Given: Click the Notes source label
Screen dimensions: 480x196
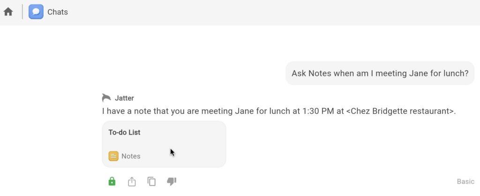Looking at the screenshot, I should pos(131,156).
